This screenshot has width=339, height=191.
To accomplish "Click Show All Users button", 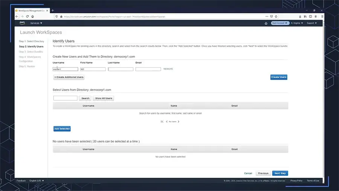I will pos(104,98).
